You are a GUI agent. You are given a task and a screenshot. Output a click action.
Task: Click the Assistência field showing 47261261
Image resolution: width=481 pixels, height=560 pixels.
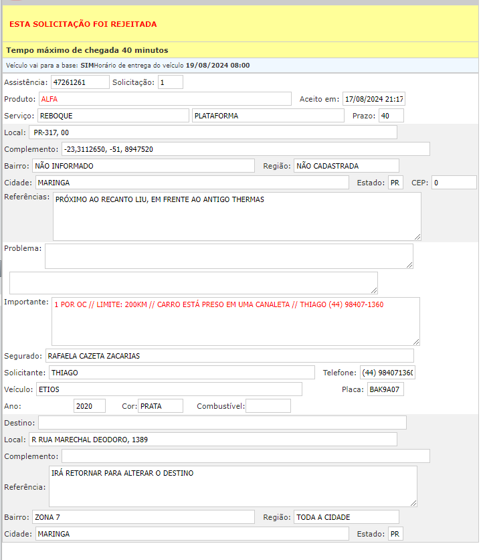[x=80, y=82]
